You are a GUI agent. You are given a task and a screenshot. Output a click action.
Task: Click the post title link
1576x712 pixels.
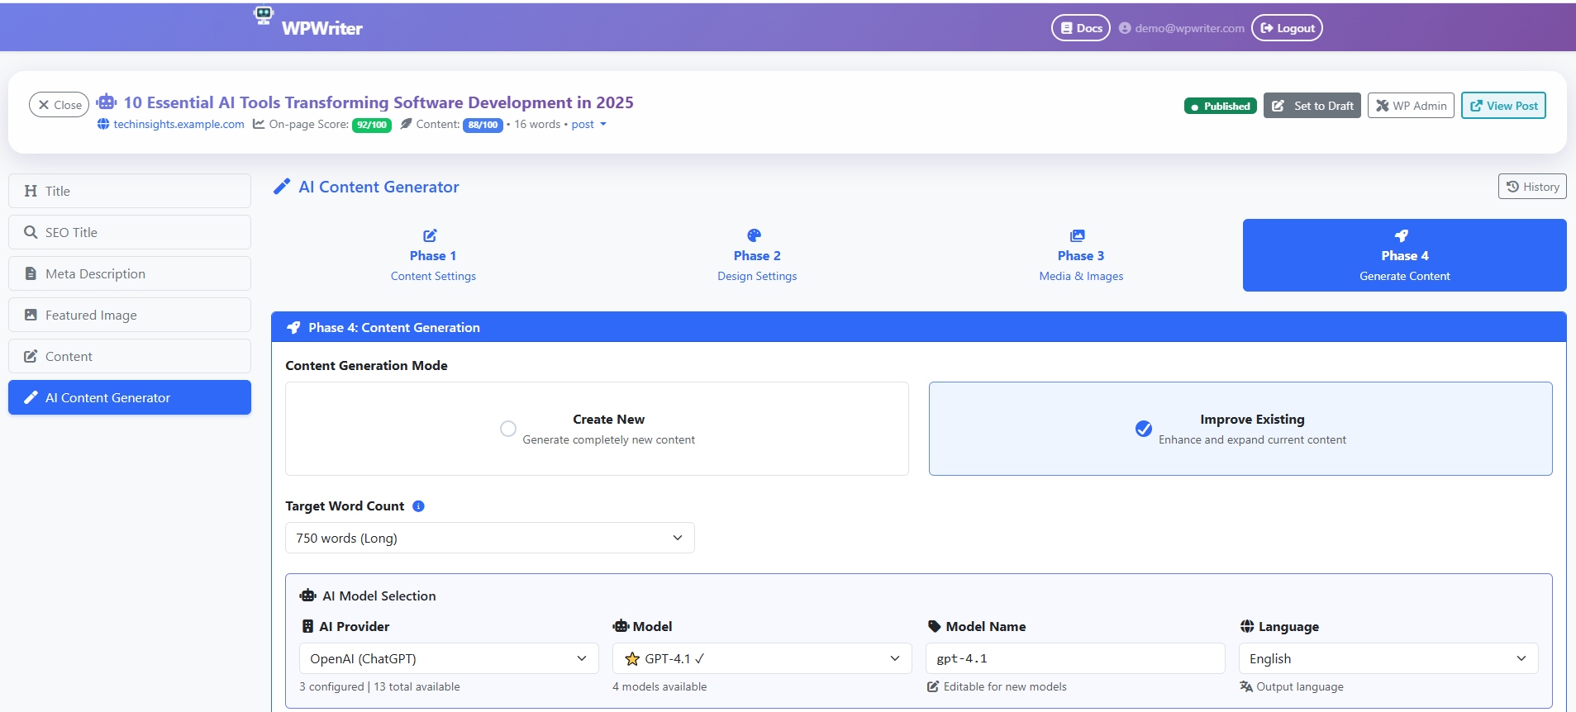click(379, 102)
